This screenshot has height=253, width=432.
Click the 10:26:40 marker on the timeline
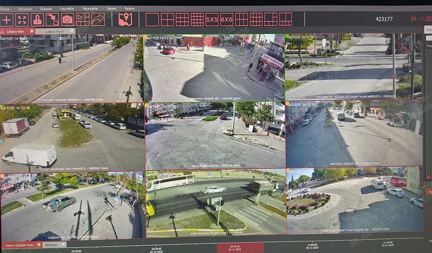click(x=156, y=250)
